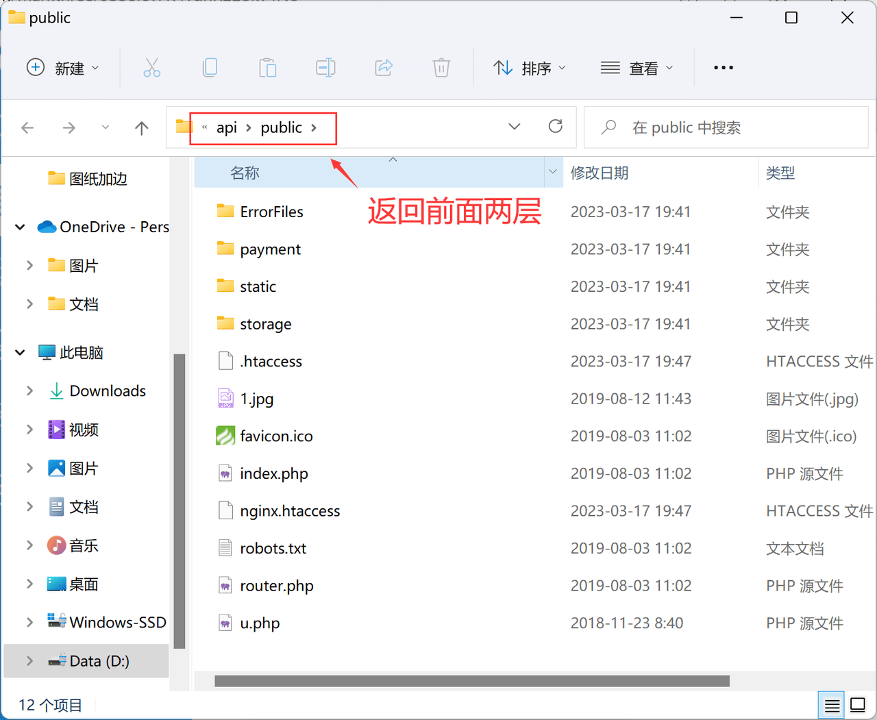Select 音乐 in navigation pane
Screen dimensions: 877x720
(x=73, y=545)
